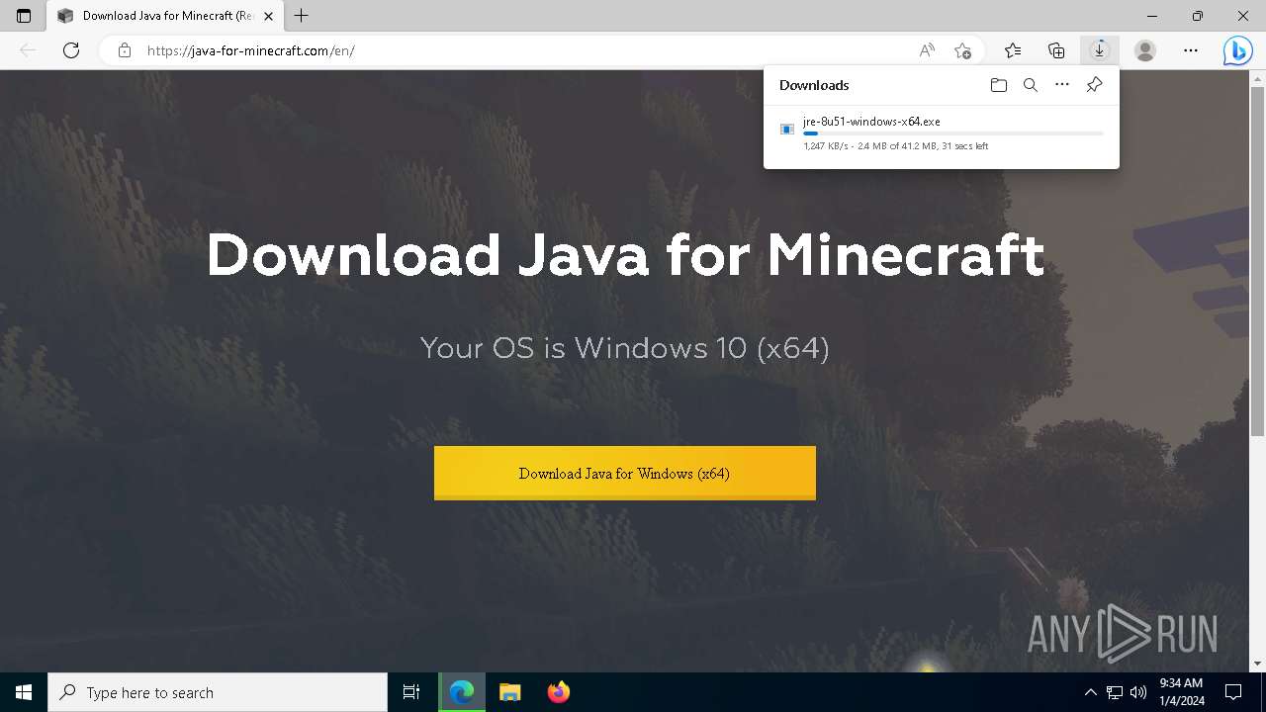Open File Explorer from the taskbar
This screenshot has width=1266, height=712.
(509, 692)
